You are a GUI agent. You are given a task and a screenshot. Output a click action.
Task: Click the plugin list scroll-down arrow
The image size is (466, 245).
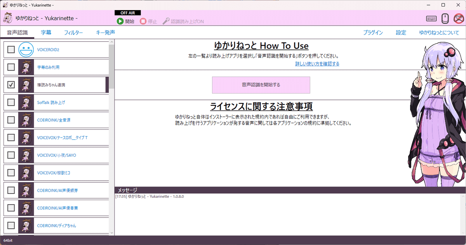click(112, 233)
